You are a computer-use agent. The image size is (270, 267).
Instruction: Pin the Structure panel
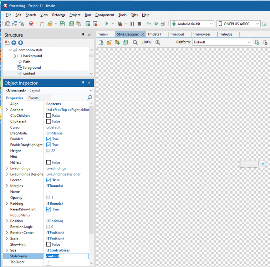tap(83, 35)
